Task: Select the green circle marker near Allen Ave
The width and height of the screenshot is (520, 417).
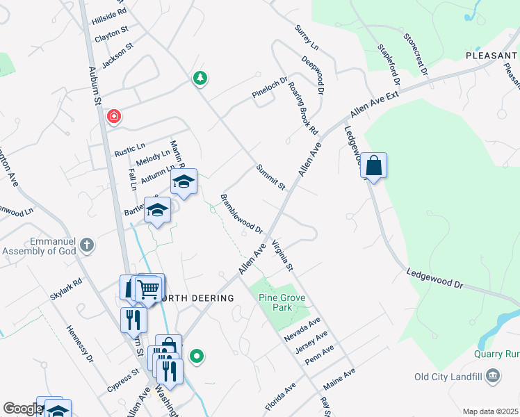Action: click(x=197, y=357)
